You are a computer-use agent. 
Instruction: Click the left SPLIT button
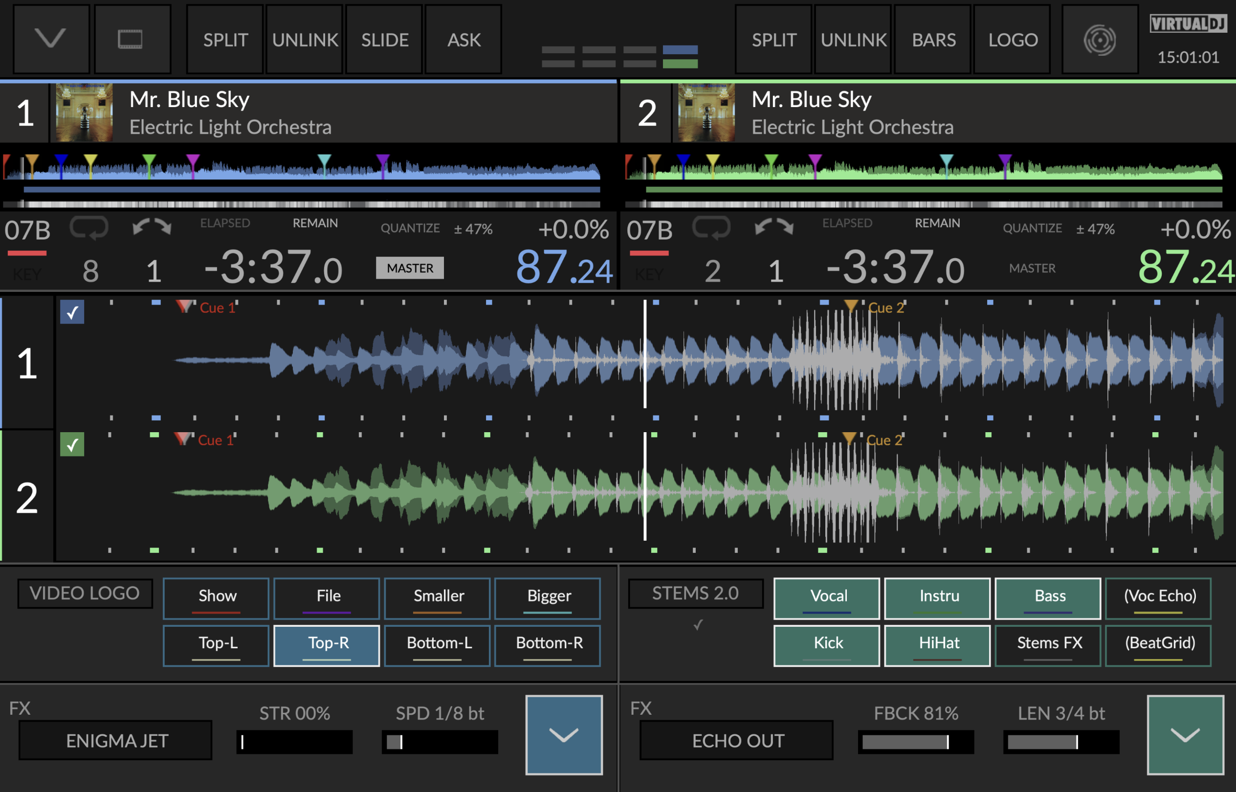[225, 40]
